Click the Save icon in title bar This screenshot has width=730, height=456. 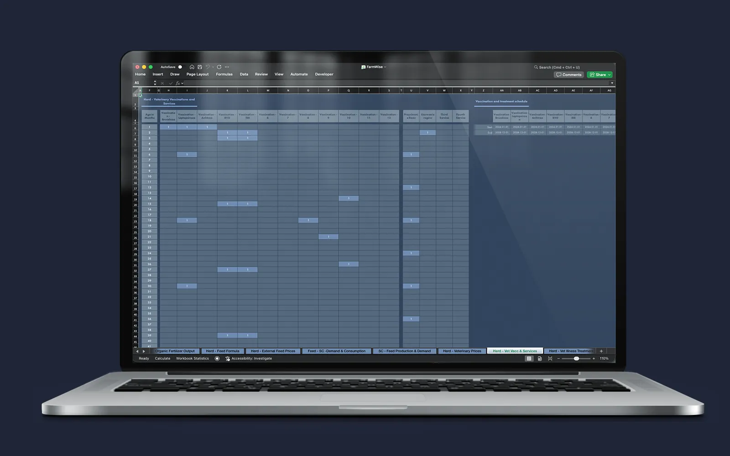click(199, 67)
